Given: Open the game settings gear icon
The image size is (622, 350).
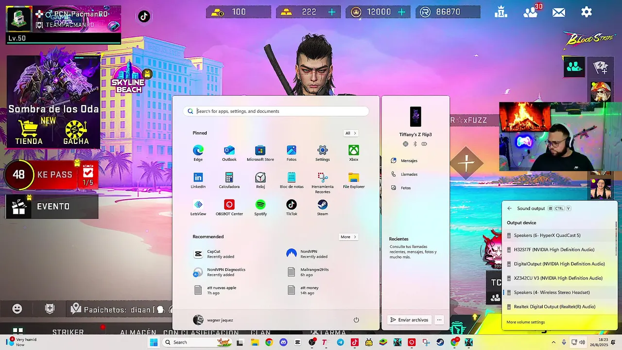Looking at the screenshot, I should click(x=587, y=12).
